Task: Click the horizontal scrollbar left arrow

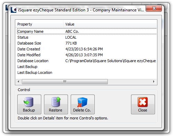Action: [18, 81]
